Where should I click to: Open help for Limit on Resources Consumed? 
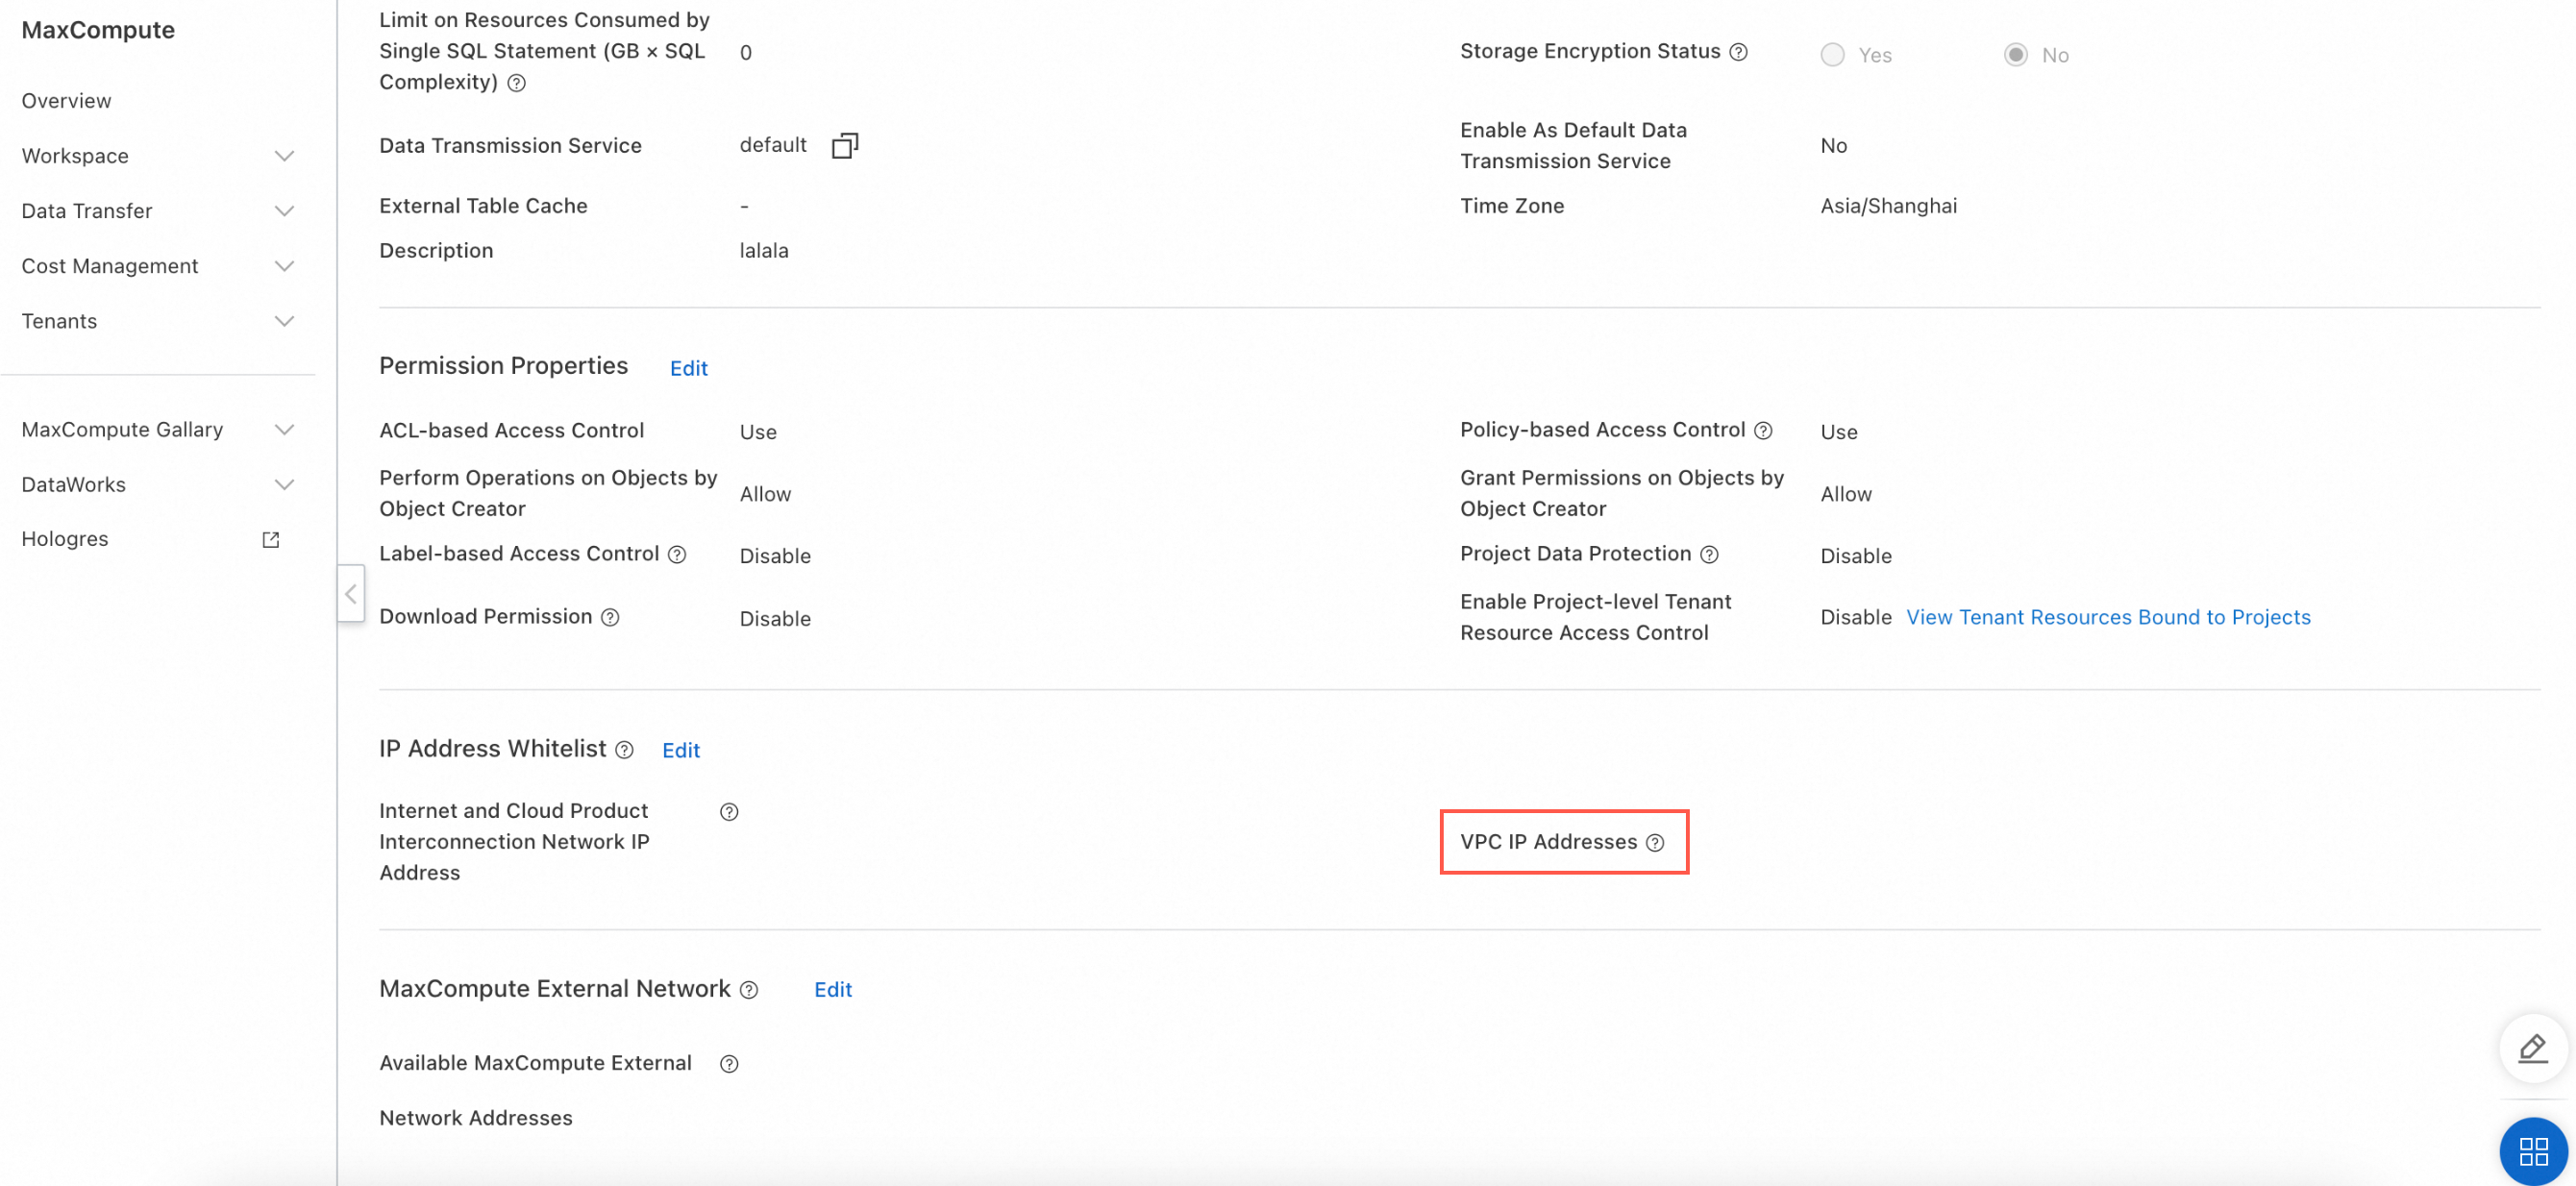tap(516, 83)
